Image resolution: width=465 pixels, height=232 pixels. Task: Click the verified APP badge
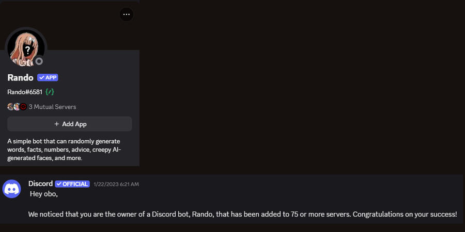(48, 77)
